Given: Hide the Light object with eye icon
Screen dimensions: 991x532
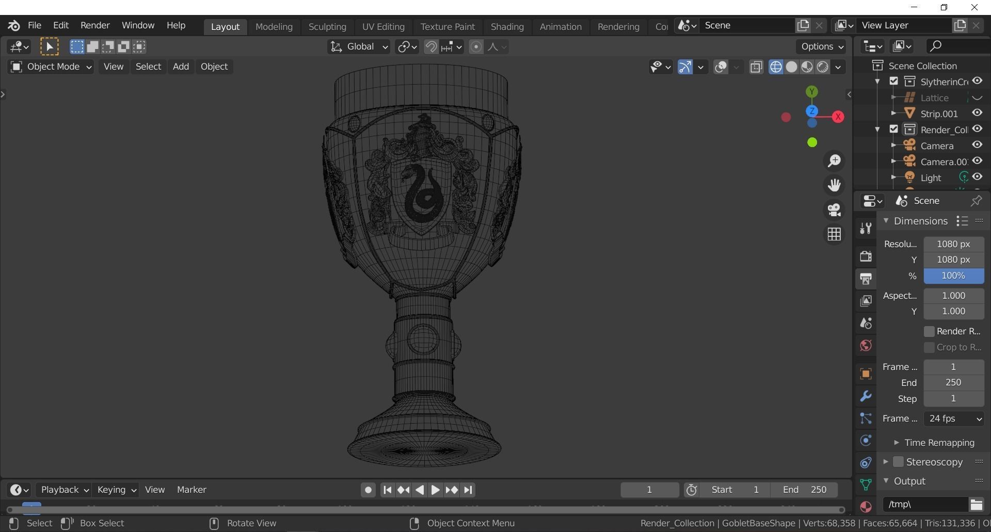Looking at the screenshot, I should click(x=977, y=177).
